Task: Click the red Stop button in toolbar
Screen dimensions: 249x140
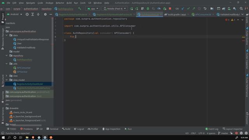Action: (x=170, y=9)
